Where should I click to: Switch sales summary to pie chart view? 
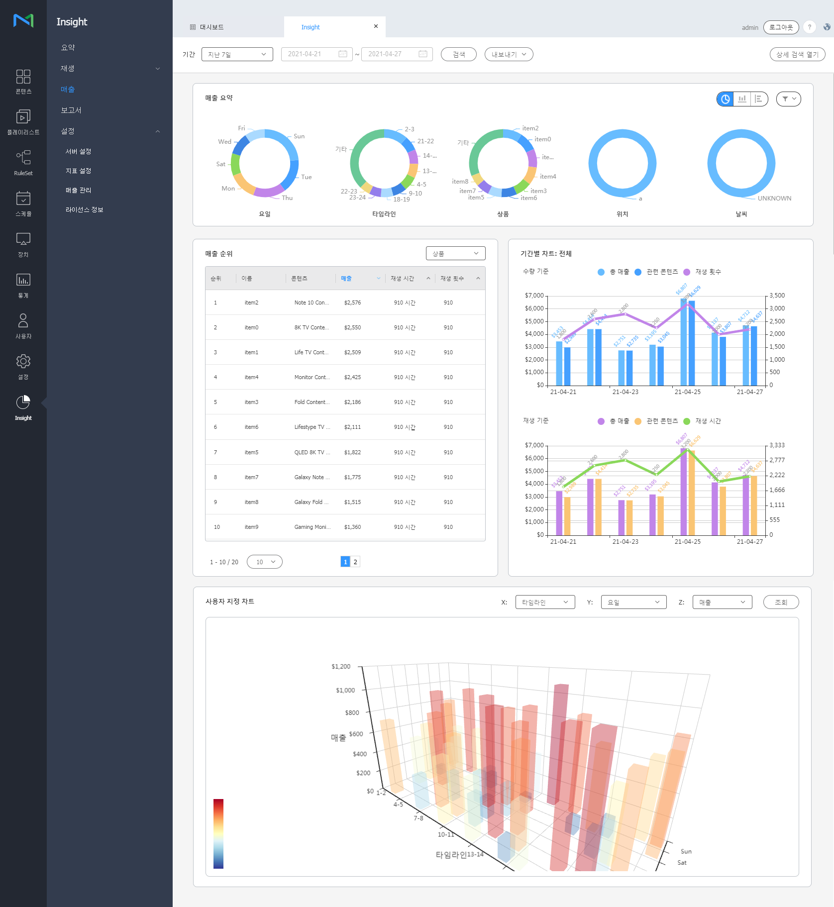click(726, 99)
